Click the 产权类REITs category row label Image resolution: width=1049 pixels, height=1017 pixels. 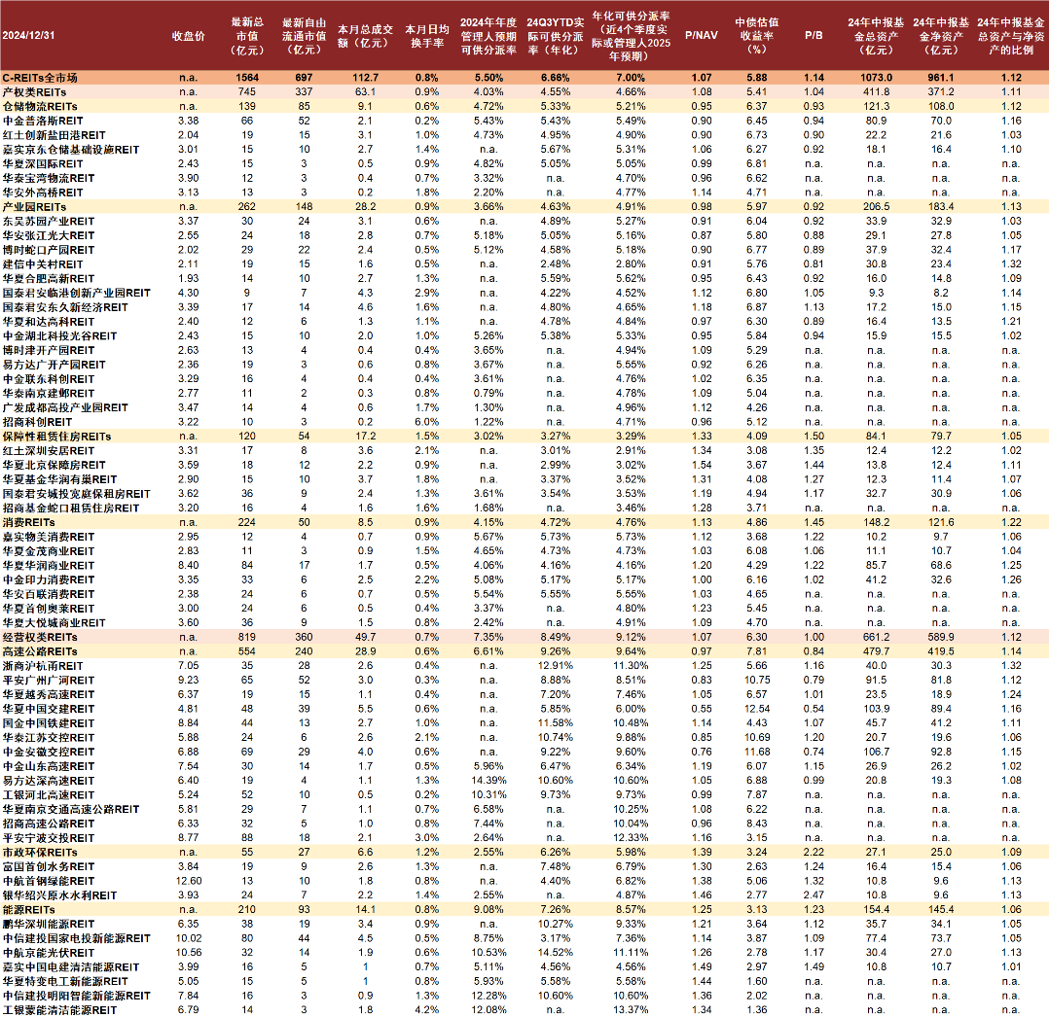34,92
